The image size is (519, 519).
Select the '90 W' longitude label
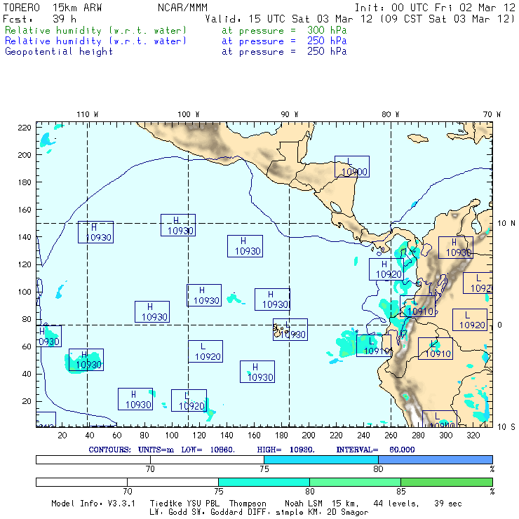point(289,114)
